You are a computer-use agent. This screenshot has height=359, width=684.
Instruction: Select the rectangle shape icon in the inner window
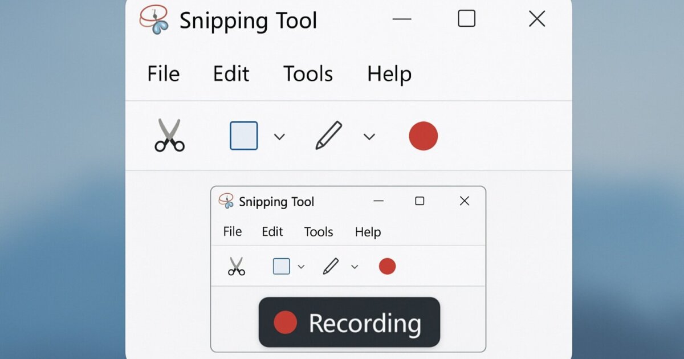(x=281, y=266)
